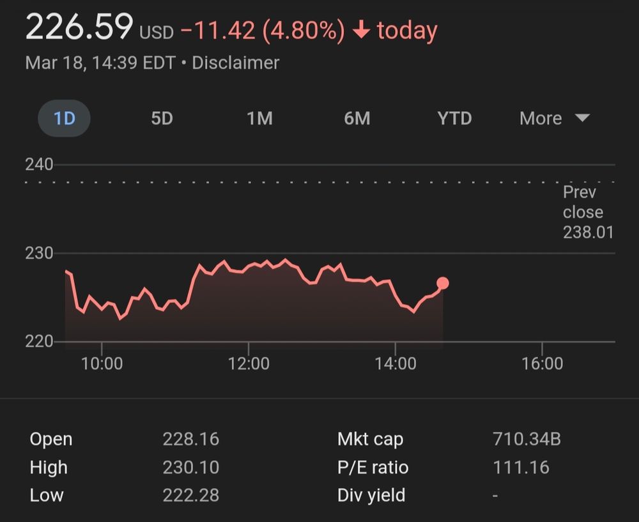Click the Div yield label

click(x=371, y=495)
